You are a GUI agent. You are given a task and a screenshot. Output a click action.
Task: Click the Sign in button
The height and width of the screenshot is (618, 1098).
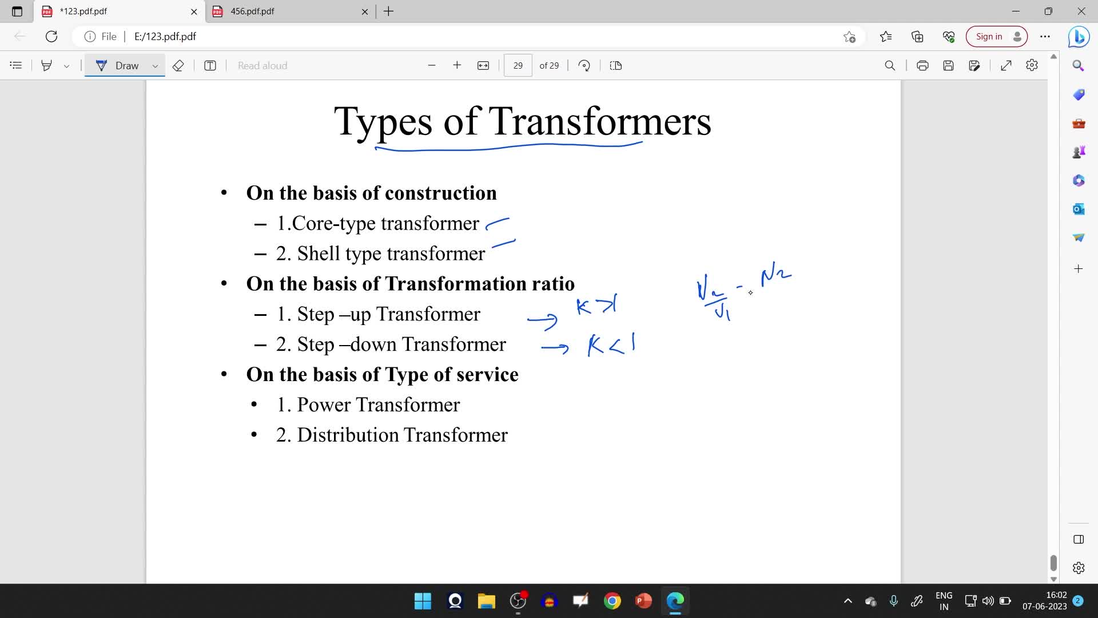pyautogui.click(x=996, y=37)
